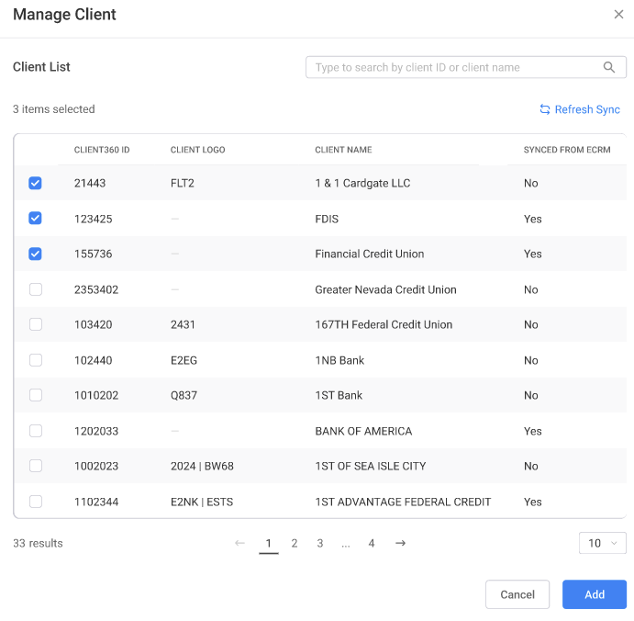Click the Refresh Sync icon

[x=545, y=109]
